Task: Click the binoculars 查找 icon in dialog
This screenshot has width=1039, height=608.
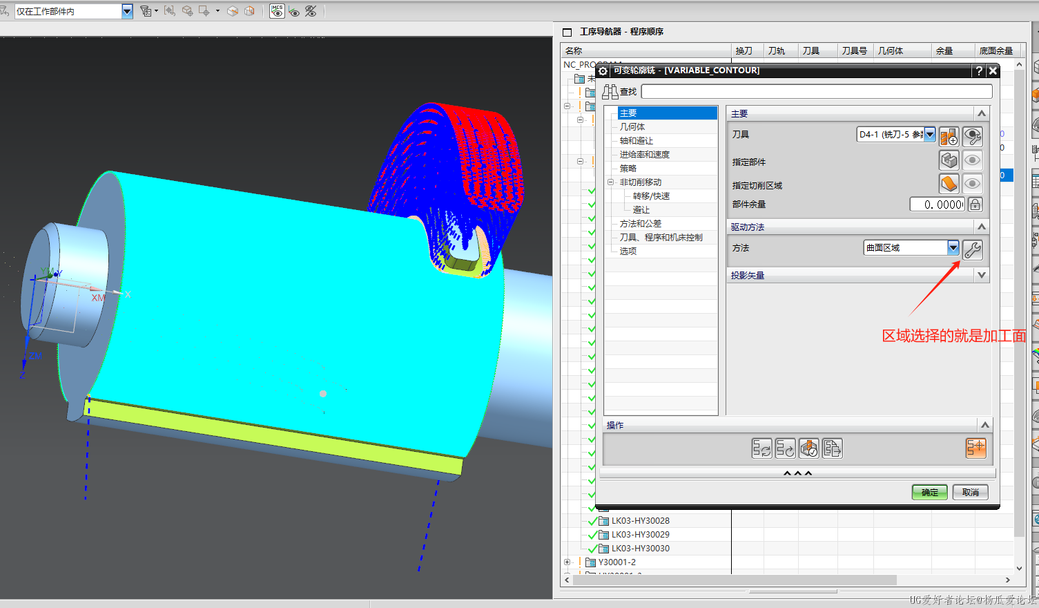Action: (x=610, y=92)
